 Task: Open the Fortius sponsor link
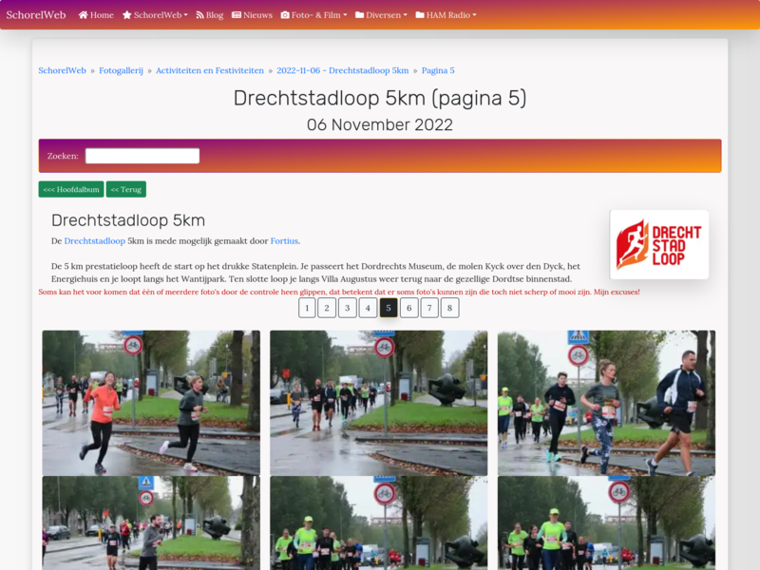(x=284, y=241)
